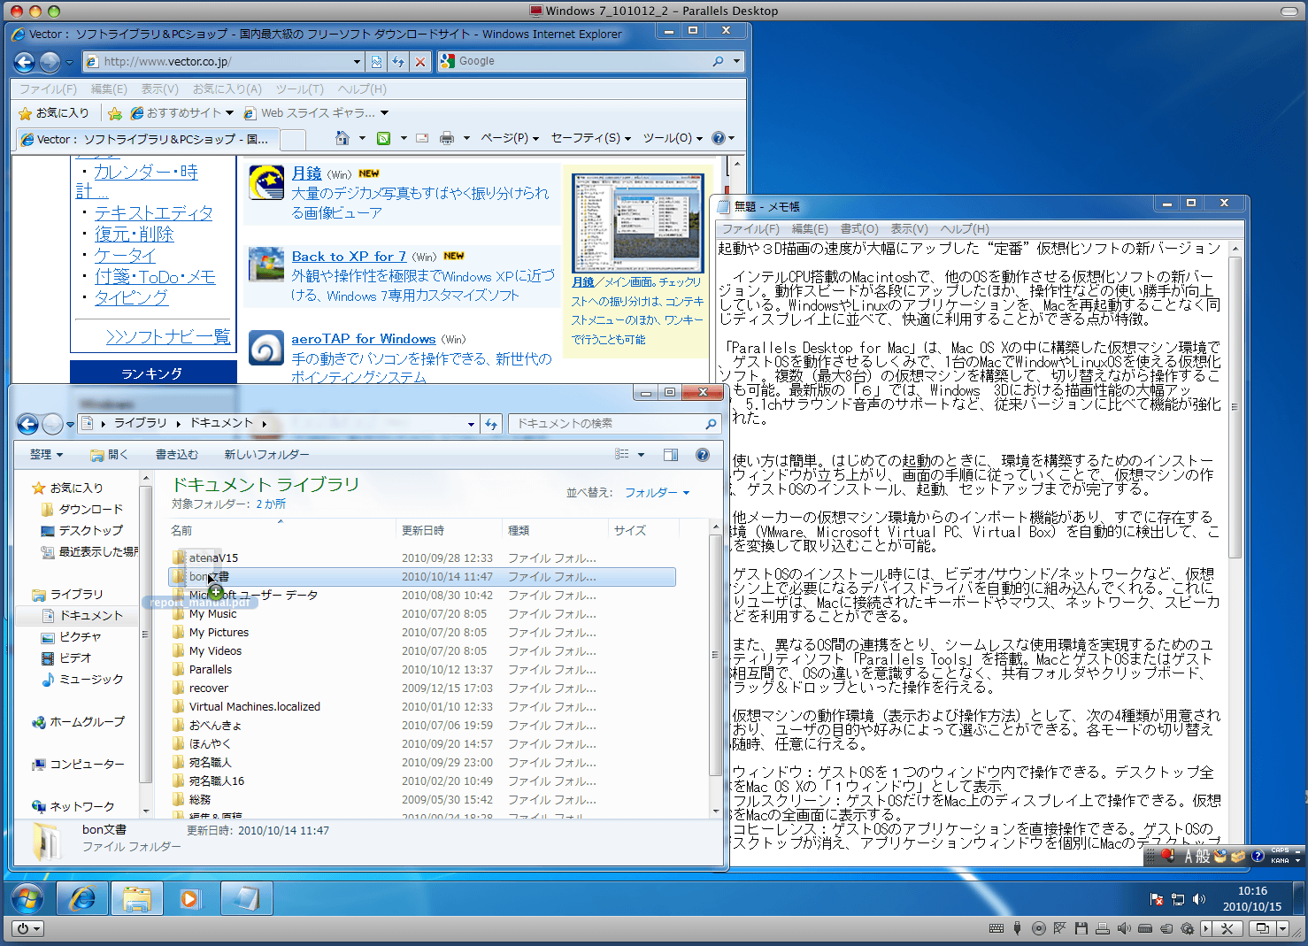This screenshot has width=1308, height=946.
Task: Open the IE お気に入り(A) menu
Action: (x=227, y=89)
